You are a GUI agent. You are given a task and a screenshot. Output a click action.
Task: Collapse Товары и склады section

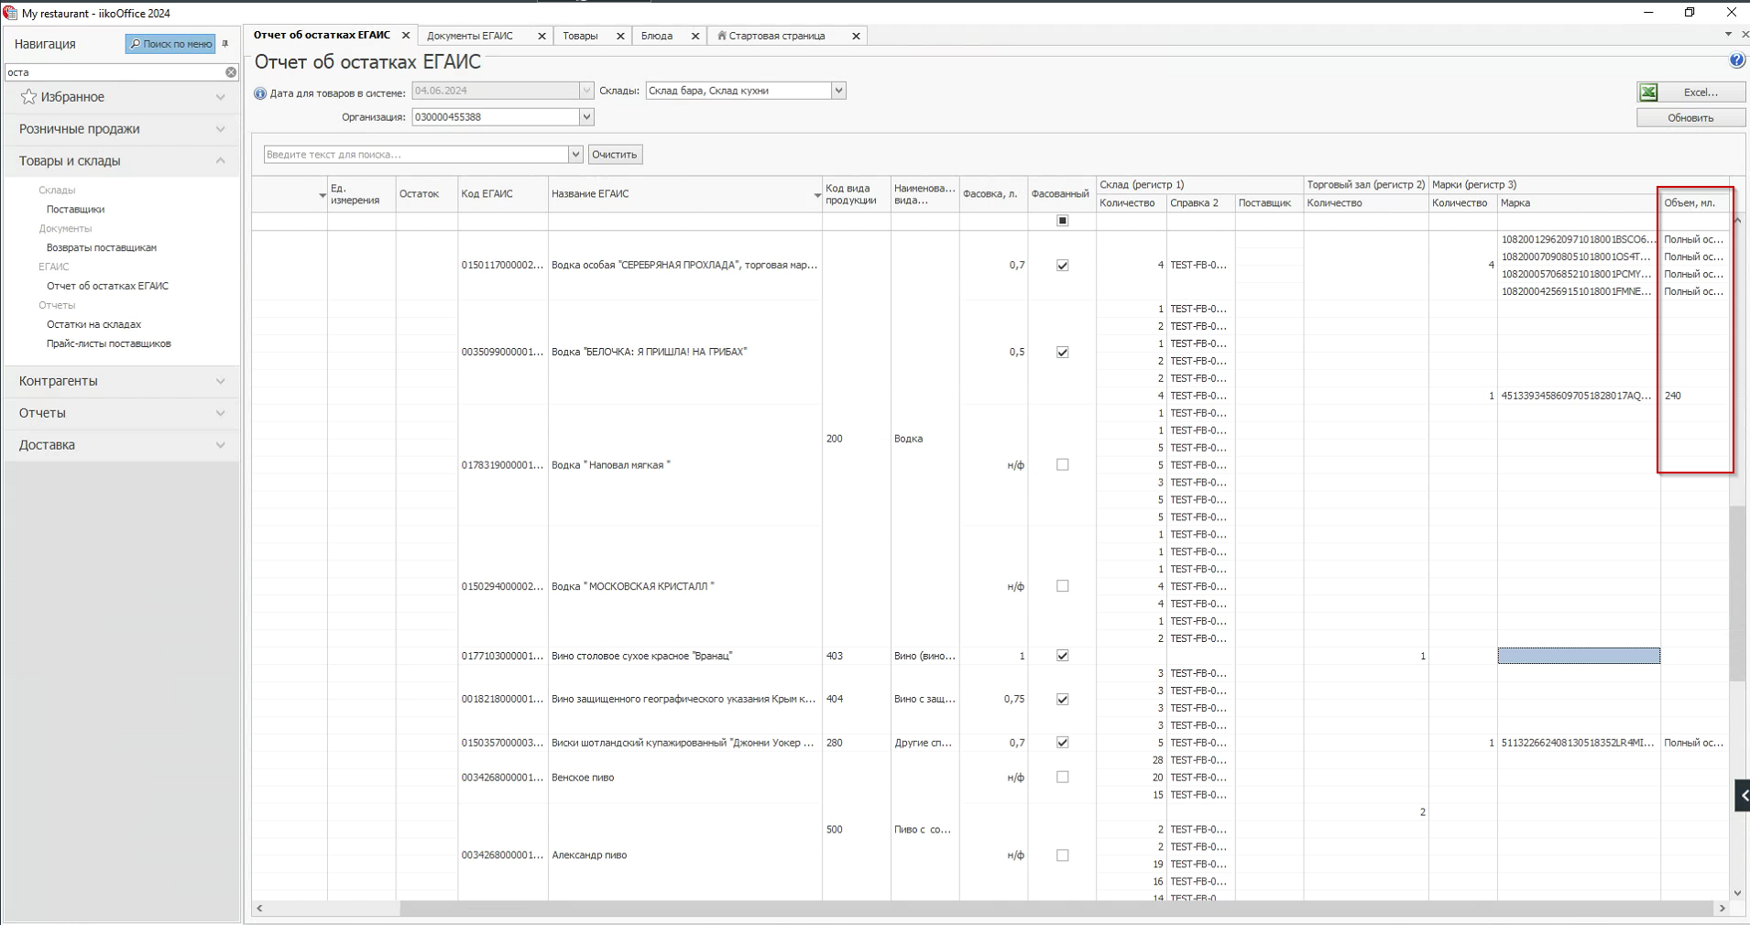tap(221, 161)
